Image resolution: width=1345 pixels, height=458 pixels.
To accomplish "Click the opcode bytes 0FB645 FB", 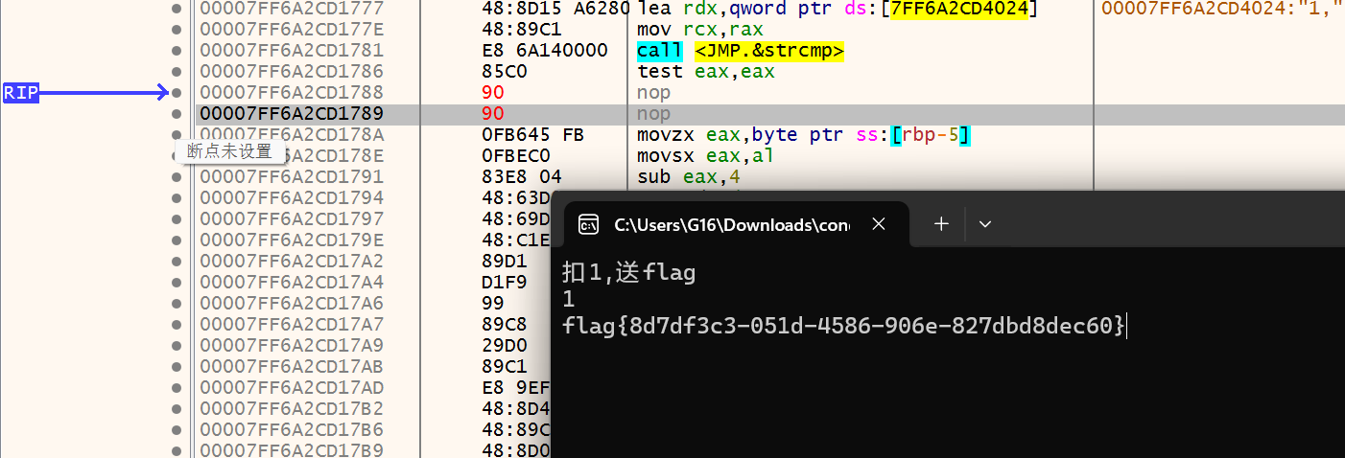I will [532, 135].
